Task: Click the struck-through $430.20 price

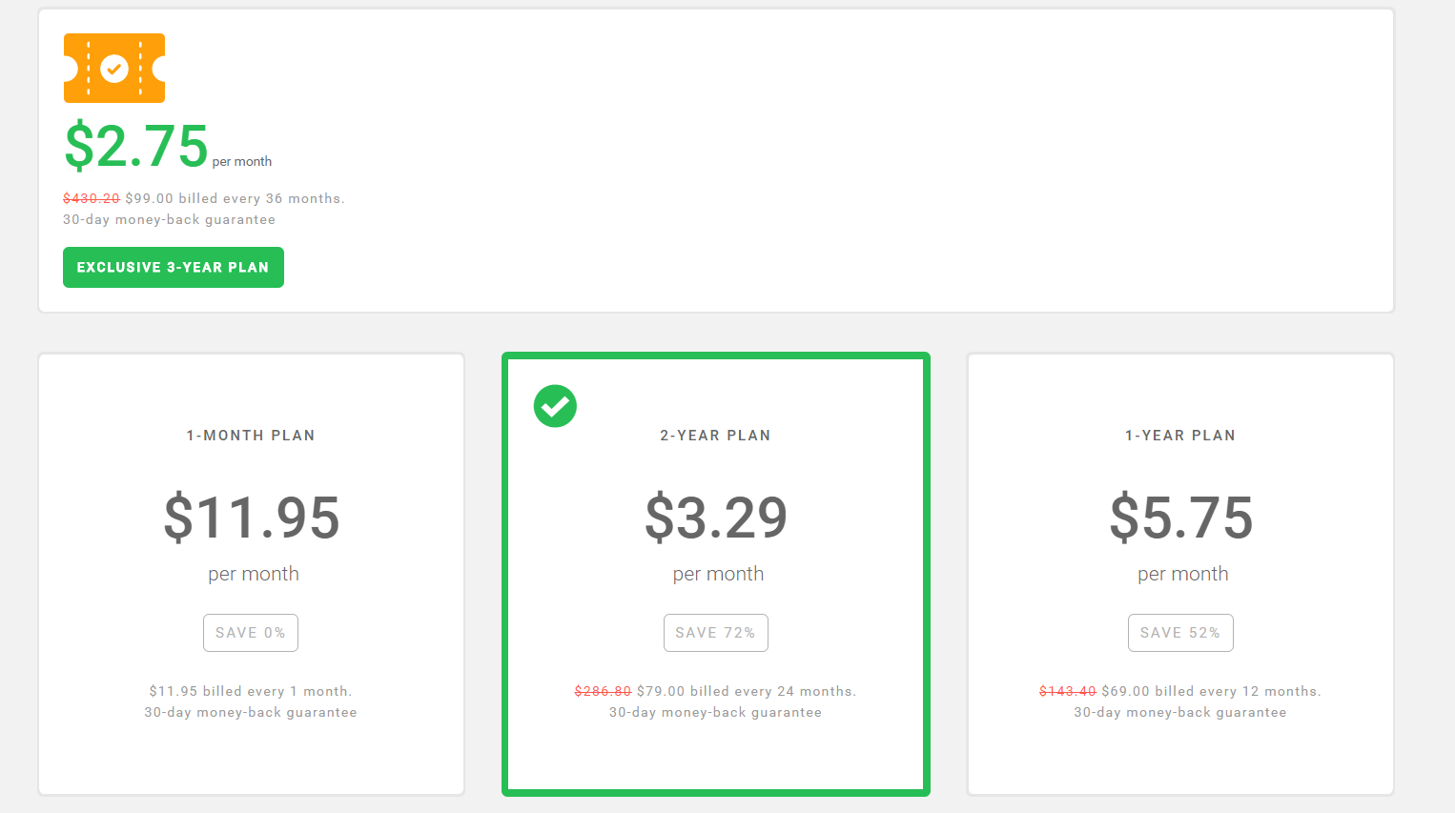Action: click(x=92, y=198)
